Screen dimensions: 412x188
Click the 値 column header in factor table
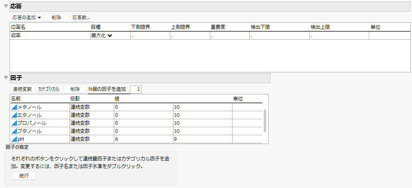click(x=118, y=99)
